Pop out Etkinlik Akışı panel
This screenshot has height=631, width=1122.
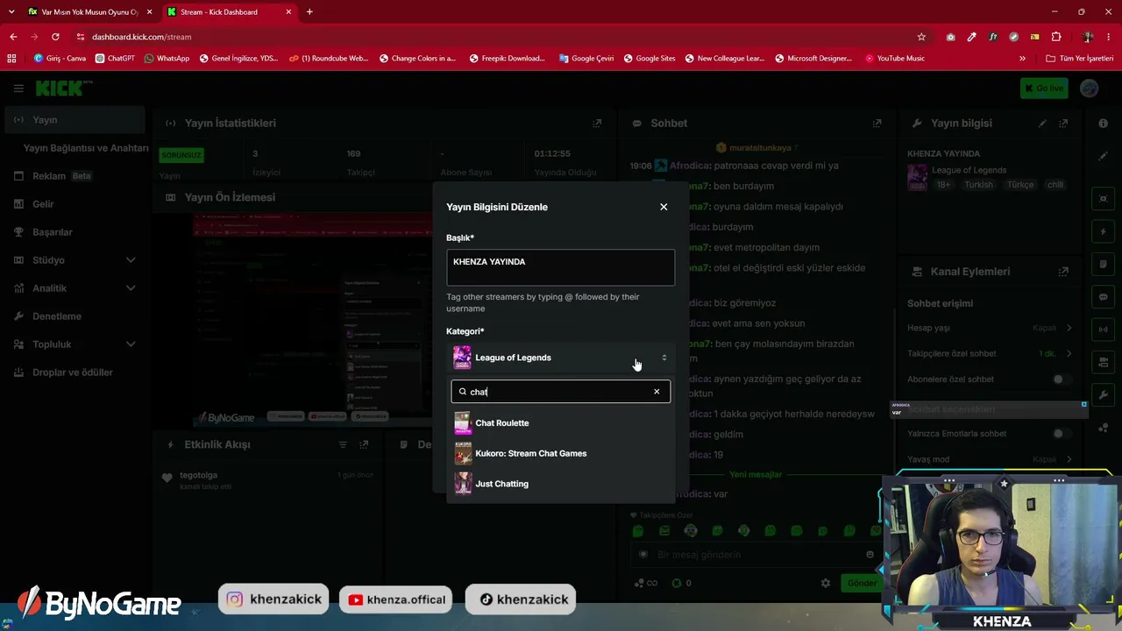click(364, 445)
